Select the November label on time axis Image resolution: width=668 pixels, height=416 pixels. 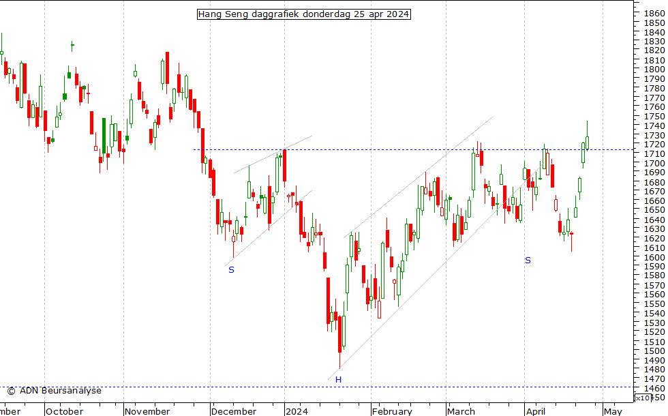147,411
